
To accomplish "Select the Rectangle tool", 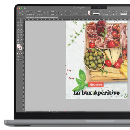I will coord(21,32).
